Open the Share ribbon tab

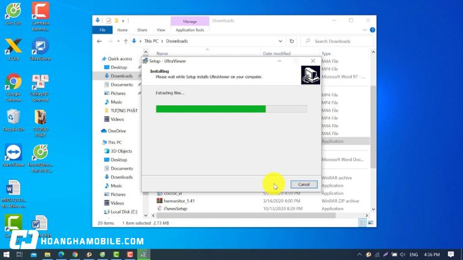pyautogui.click(x=142, y=30)
